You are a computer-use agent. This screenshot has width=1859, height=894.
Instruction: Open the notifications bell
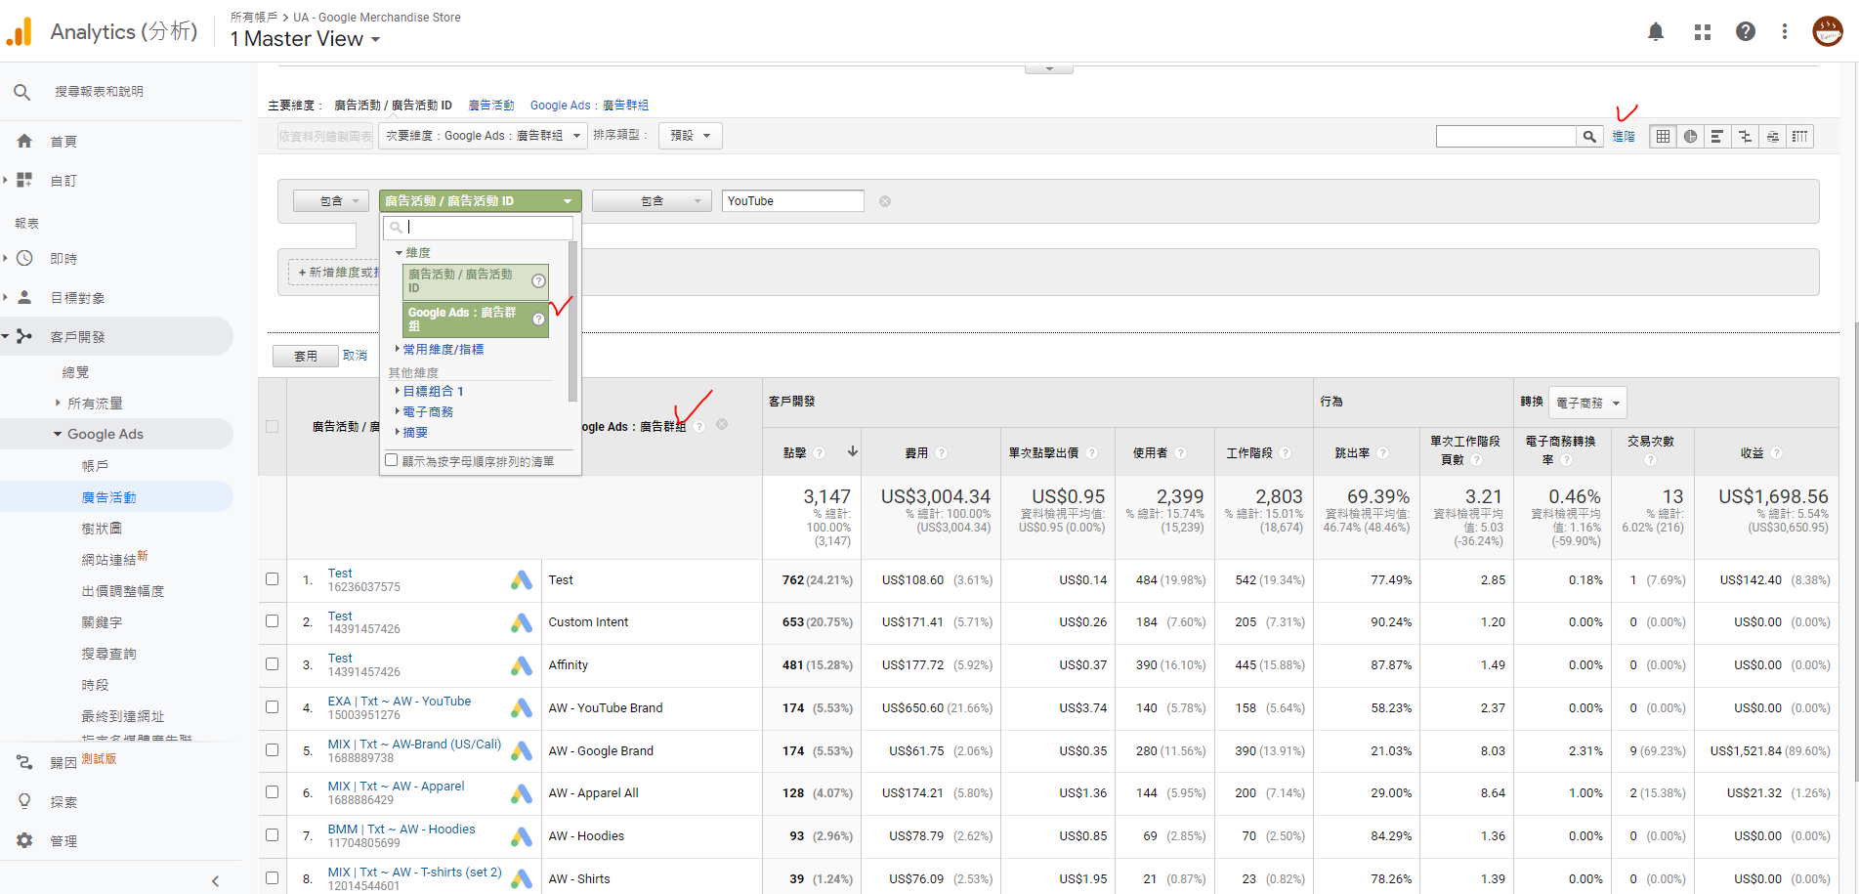click(1656, 32)
